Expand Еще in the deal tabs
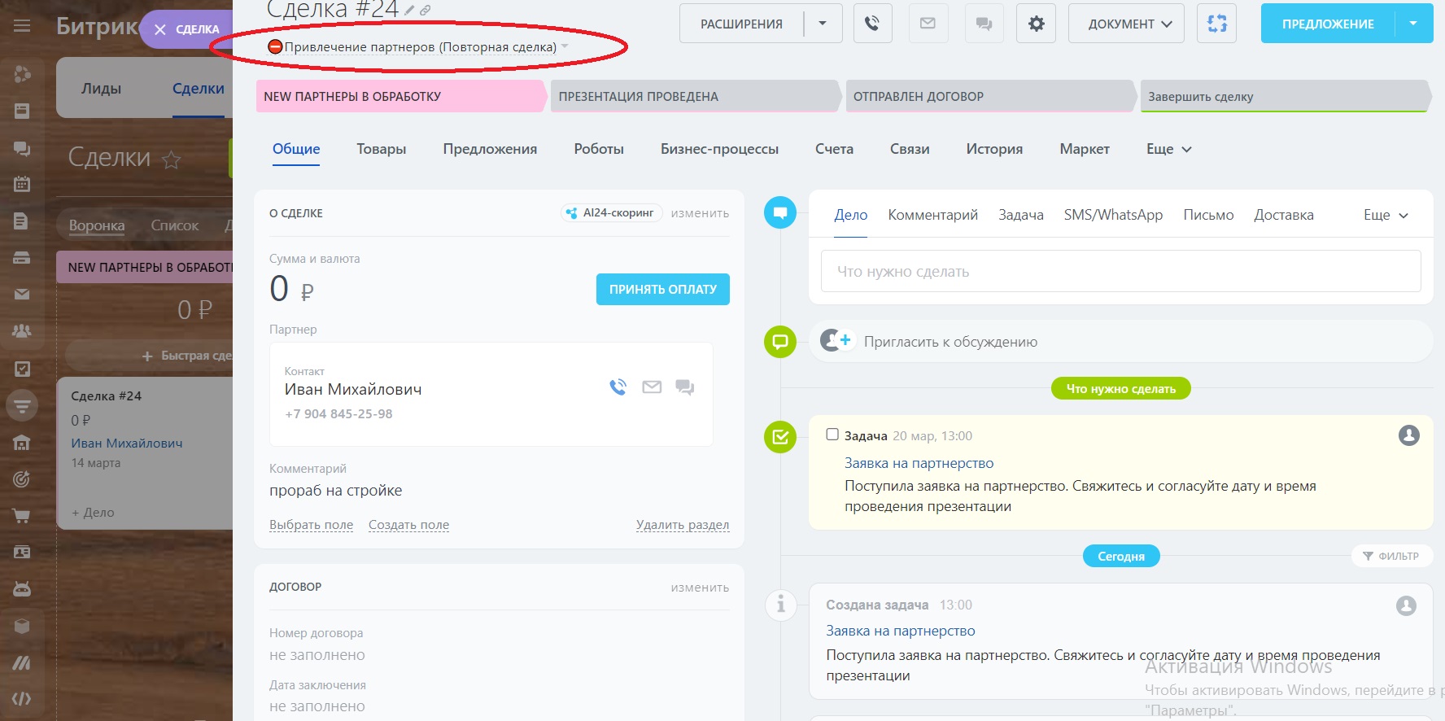Viewport: 1445px width, 721px height. coord(1168,149)
